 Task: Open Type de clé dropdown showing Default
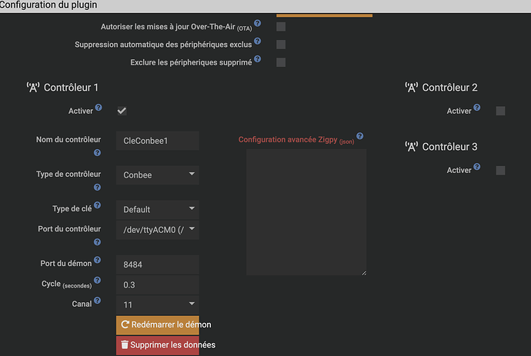[x=157, y=209]
